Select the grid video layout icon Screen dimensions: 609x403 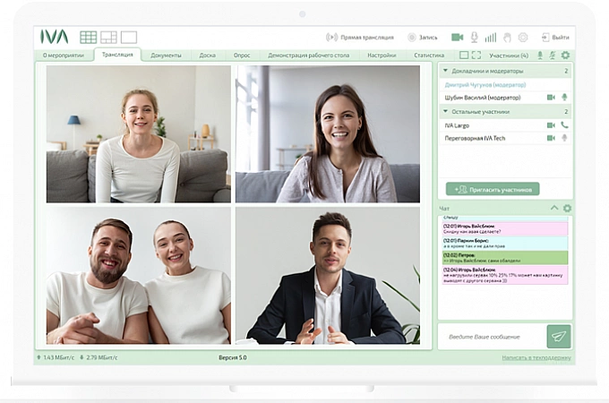88,38
